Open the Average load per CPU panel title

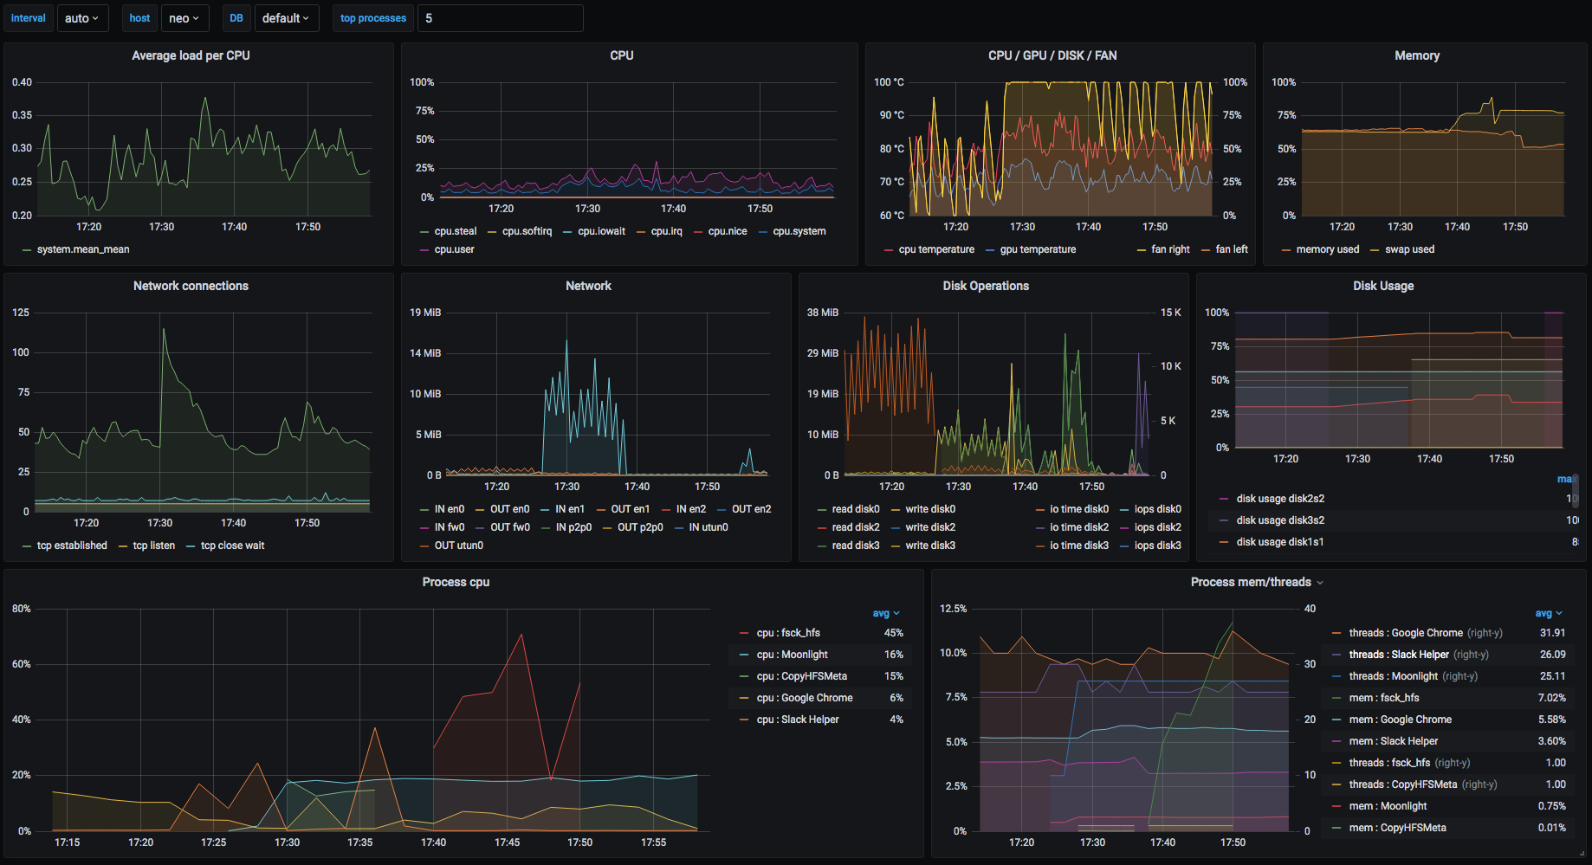pos(191,55)
